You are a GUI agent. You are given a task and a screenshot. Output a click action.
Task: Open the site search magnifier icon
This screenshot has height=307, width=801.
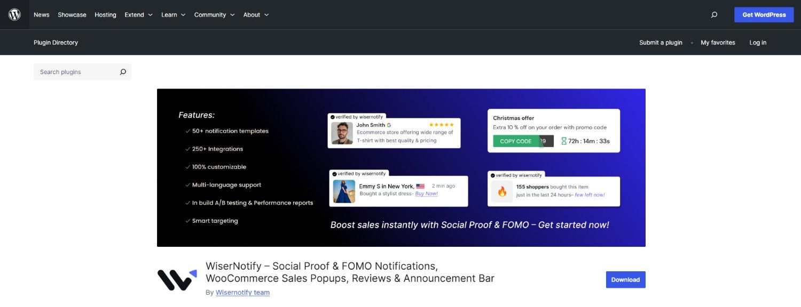coord(714,15)
